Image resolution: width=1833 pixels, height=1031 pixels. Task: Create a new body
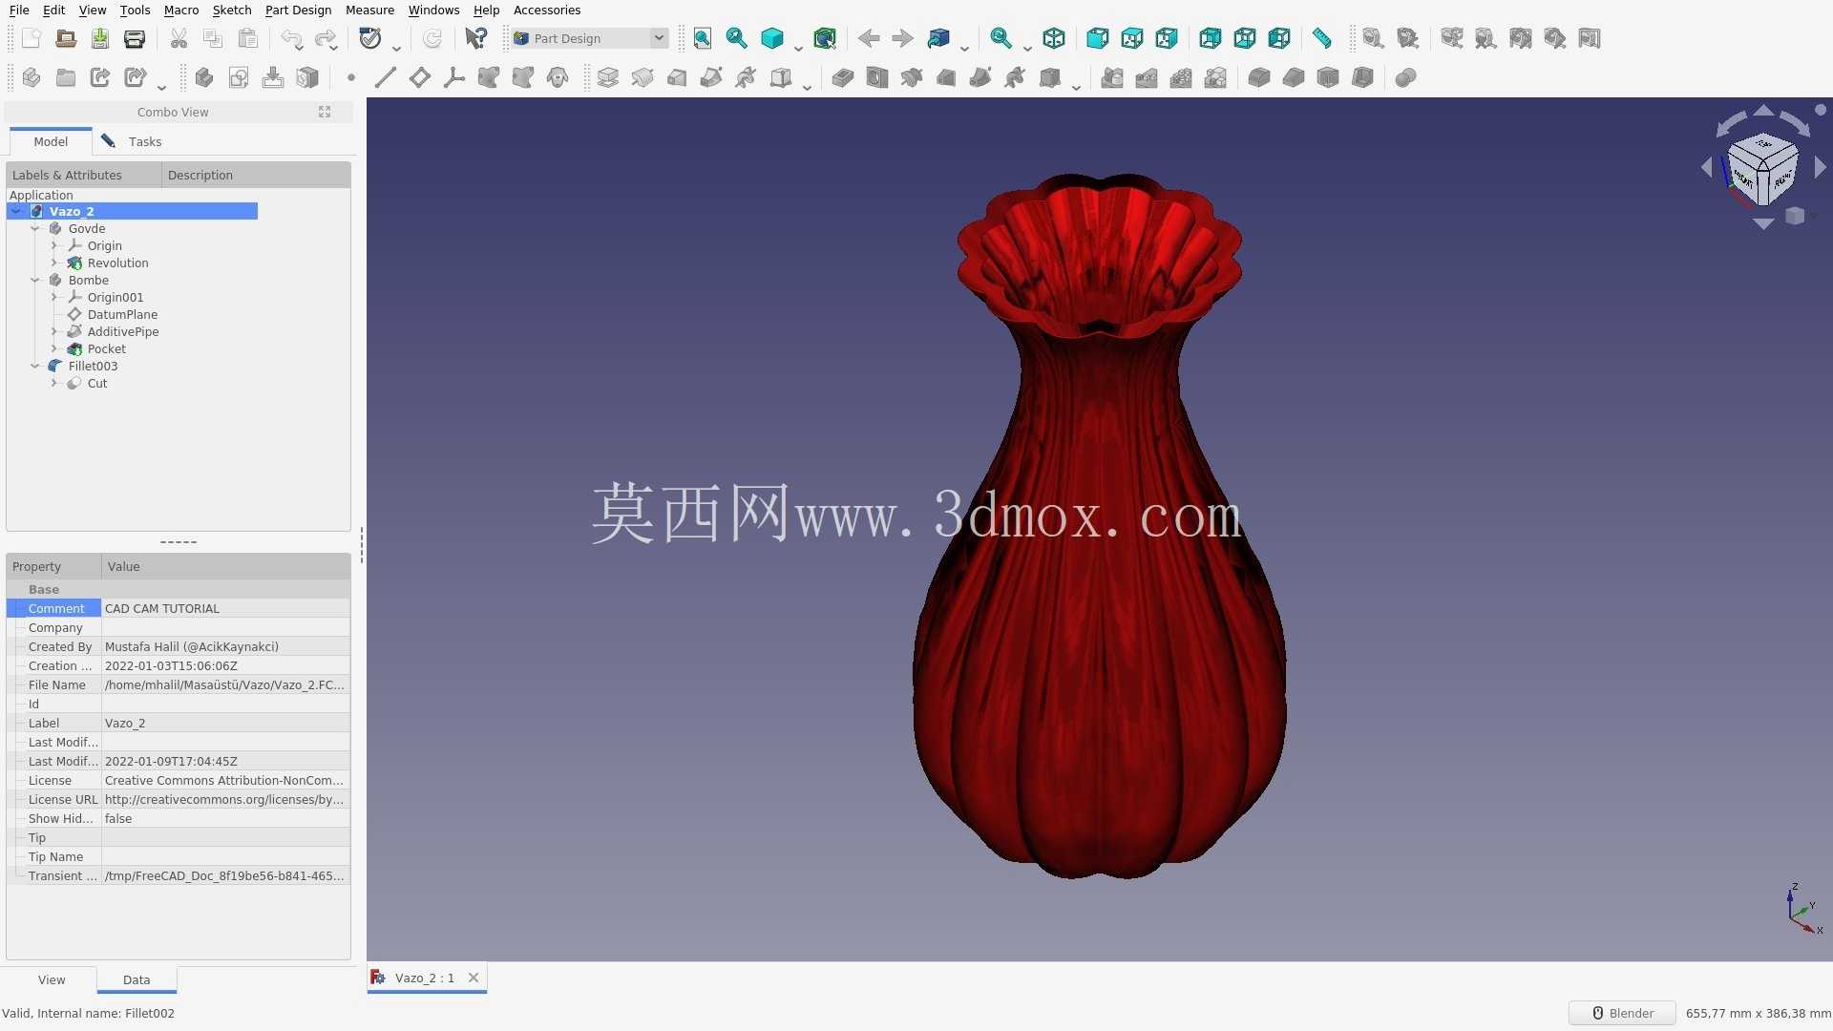tap(203, 77)
